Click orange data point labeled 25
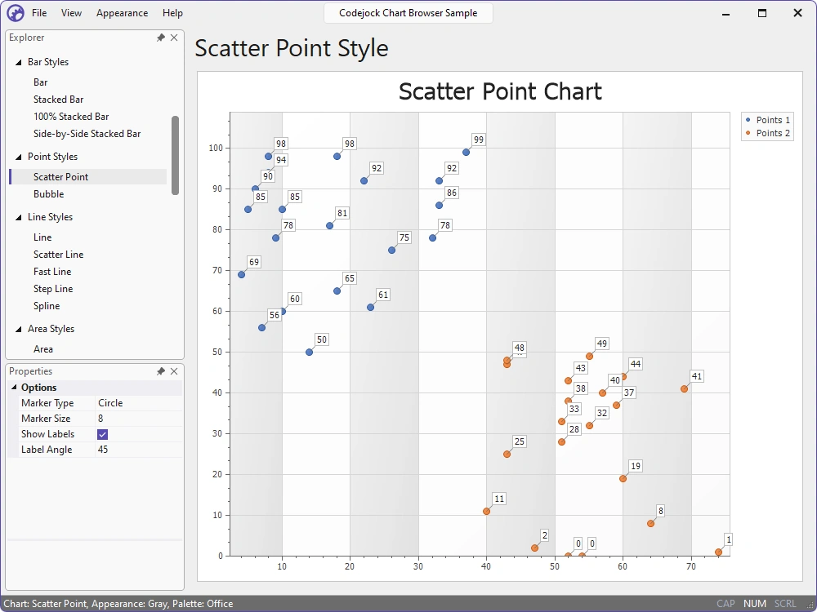Image resolution: width=817 pixels, height=612 pixels. coord(507,455)
